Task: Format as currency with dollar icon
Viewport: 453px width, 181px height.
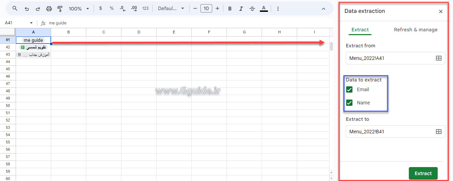Action: 101,8
